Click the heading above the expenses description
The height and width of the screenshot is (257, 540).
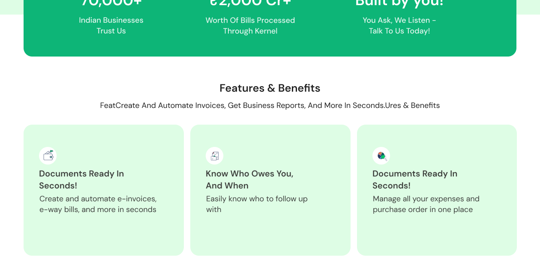pyautogui.click(x=415, y=179)
